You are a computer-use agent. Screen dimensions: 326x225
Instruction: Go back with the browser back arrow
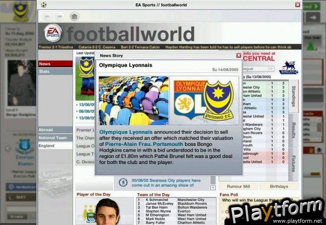coord(47,16)
